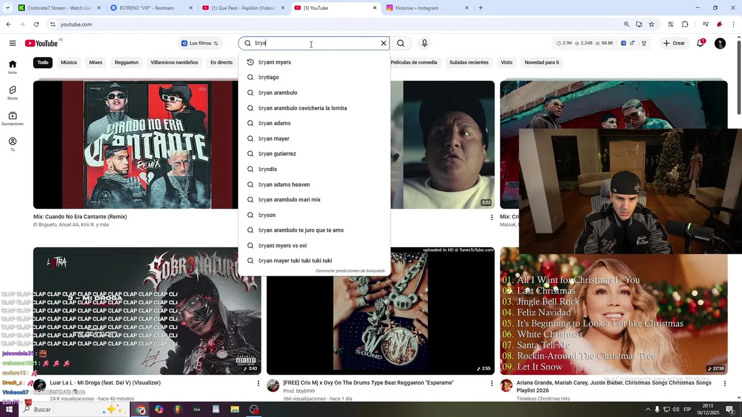
Task: Open the Chrome three-dot menu
Action: (x=733, y=24)
